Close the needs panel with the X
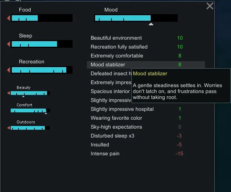Image resolution: width=231 pixels, height=192 pixels. [210, 6]
